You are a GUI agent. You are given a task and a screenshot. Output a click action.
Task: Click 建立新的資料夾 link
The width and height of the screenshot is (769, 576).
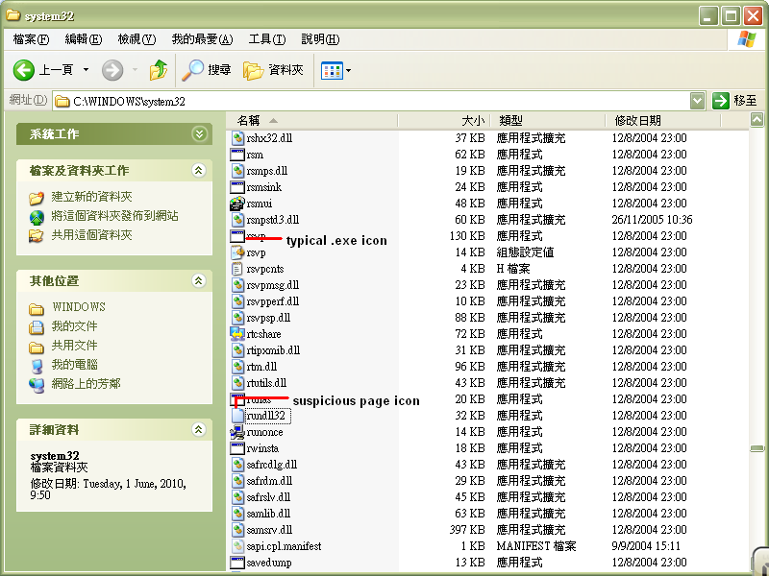pyautogui.click(x=91, y=197)
